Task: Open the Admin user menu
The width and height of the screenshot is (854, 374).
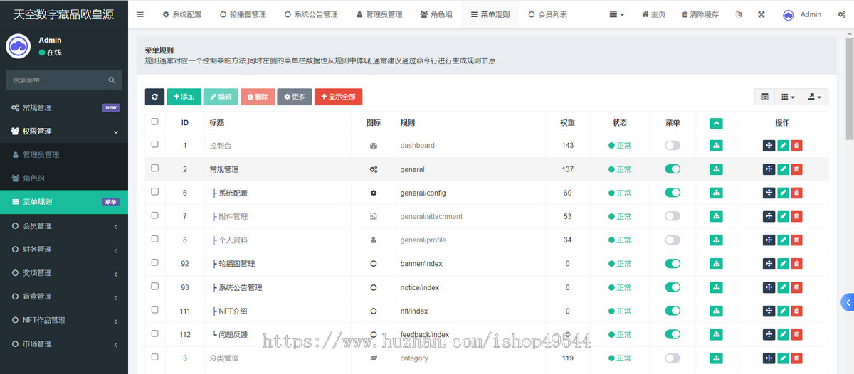Action: [802, 14]
